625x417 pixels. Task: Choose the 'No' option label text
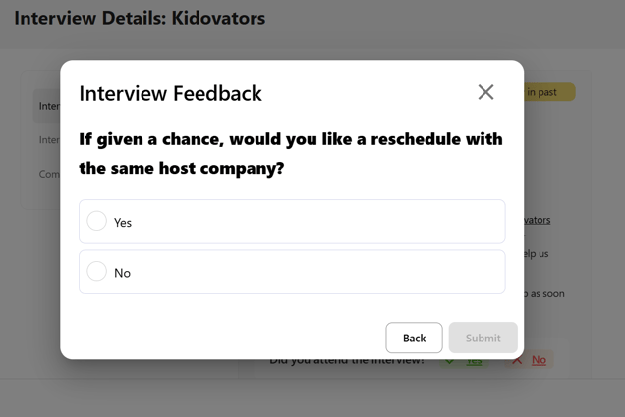123,273
